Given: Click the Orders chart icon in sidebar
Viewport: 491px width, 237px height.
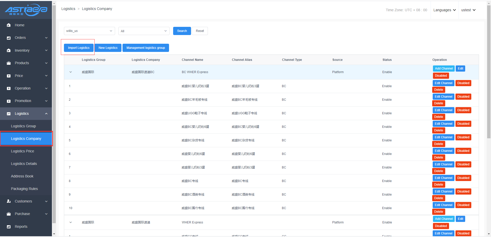Looking at the screenshot, I should (9, 38).
